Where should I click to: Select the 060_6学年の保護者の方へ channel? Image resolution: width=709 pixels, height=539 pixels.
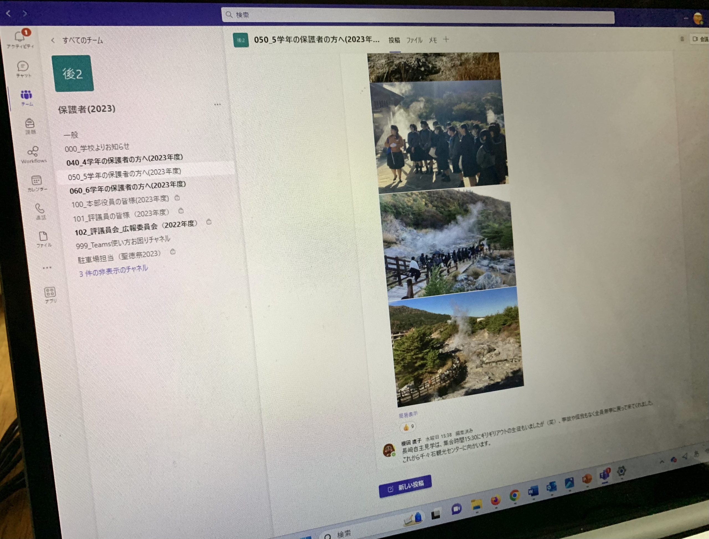pyautogui.click(x=128, y=188)
